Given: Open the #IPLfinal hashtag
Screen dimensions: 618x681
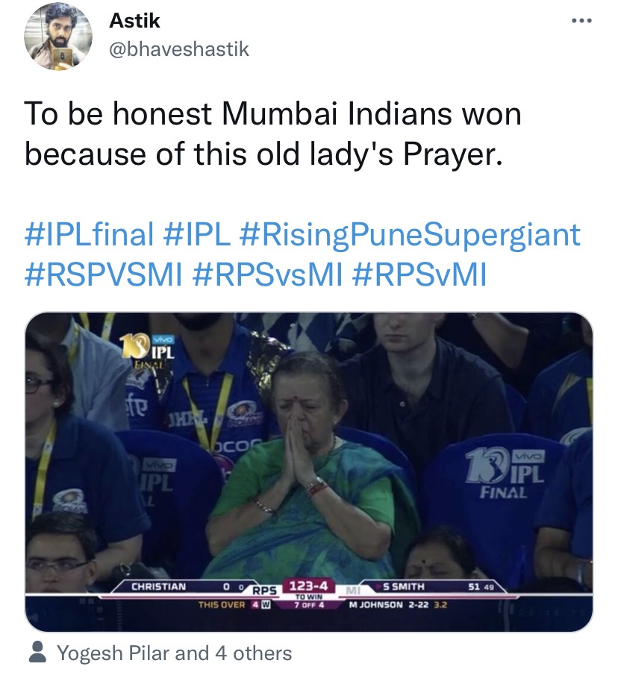Looking at the screenshot, I should tap(88, 235).
